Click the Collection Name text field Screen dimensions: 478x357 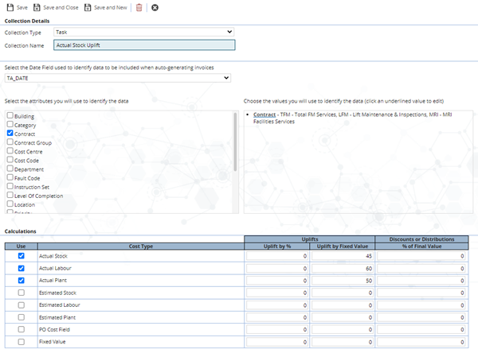pos(143,45)
